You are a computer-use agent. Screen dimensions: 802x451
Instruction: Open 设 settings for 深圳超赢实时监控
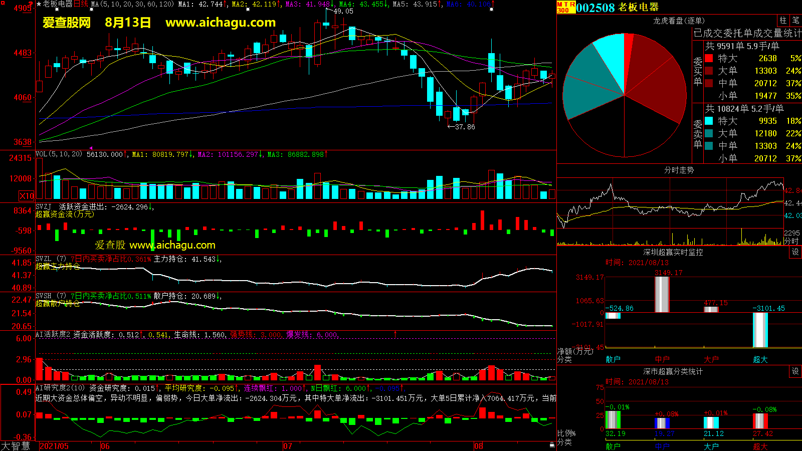click(x=795, y=252)
